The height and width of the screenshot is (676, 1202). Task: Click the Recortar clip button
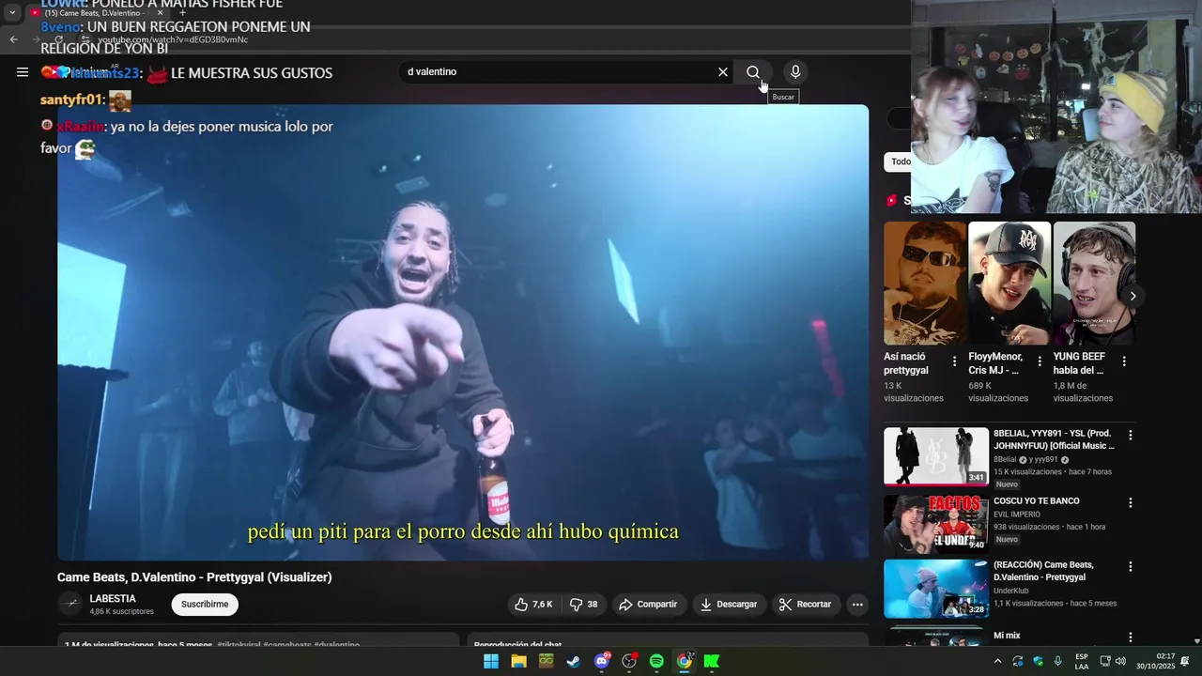pyautogui.click(x=806, y=605)
